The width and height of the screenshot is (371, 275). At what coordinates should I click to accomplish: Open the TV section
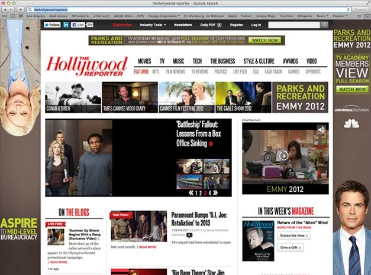point(162,61)
